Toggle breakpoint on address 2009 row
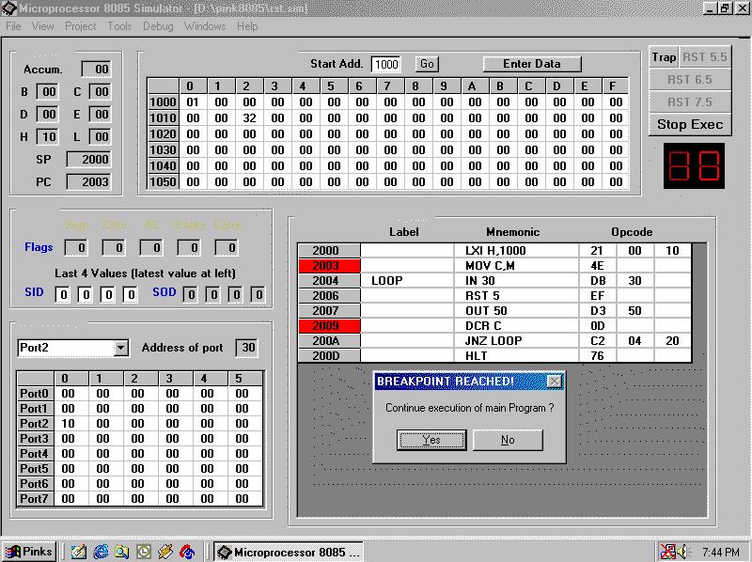Viewport: 752px width, 562px height. pyautogui.click(x=328, y=326)
